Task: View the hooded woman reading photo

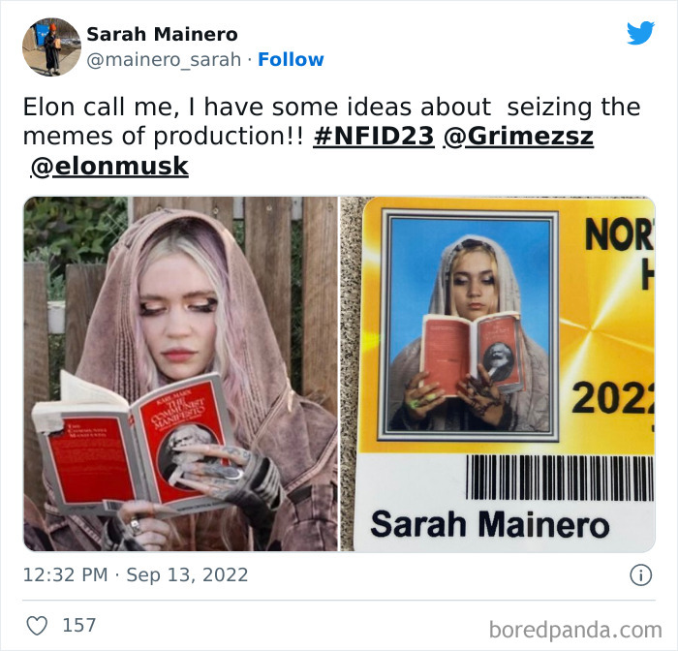Action: 180,374
